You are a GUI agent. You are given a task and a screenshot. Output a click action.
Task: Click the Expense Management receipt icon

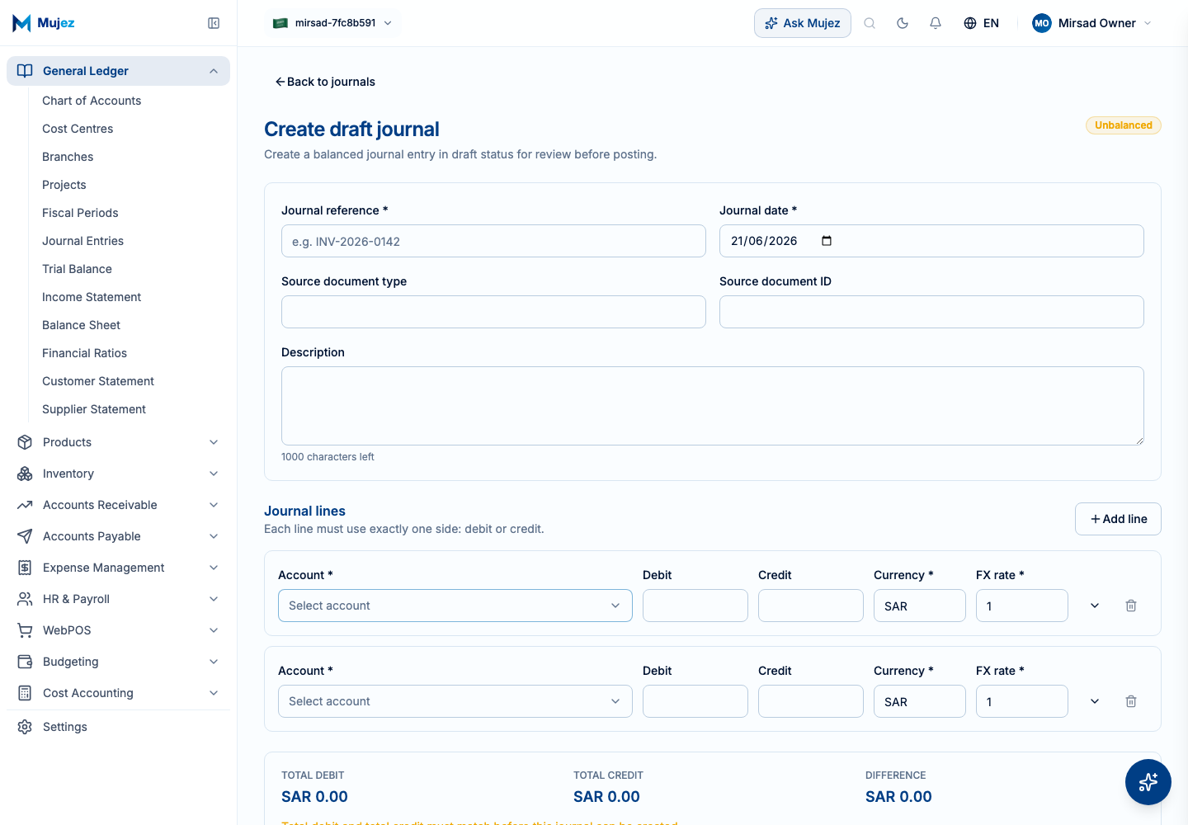(25, 568)
